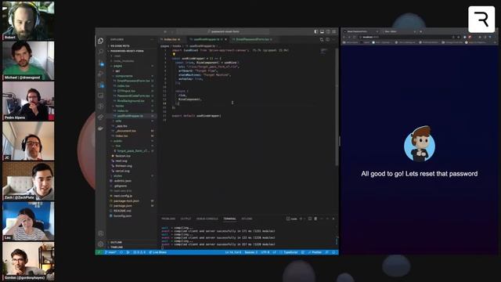The image size is (501, 282).
Task: Open the Run and Debug view
Action: tap(101, 74)
